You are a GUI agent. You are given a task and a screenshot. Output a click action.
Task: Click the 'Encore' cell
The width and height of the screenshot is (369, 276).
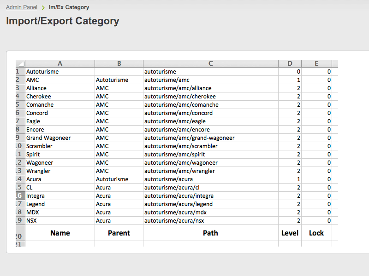click(60, 130)
